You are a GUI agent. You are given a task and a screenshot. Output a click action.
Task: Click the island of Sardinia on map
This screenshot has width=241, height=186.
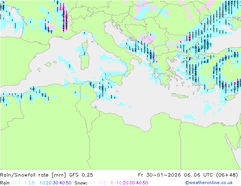[x=84, y=61]
